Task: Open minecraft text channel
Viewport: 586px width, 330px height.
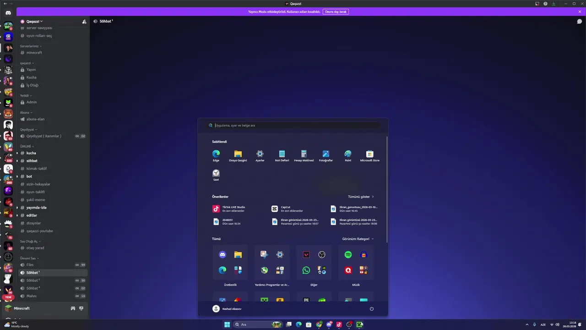Action: 53,53
